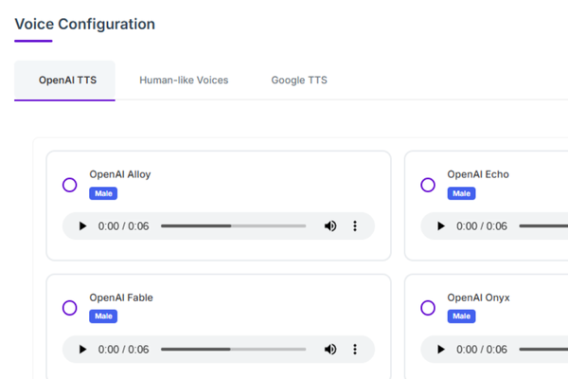568x379 pixels.
Task: Play the OpenAI Echo voice sample
Action: (x=441, y=226)
